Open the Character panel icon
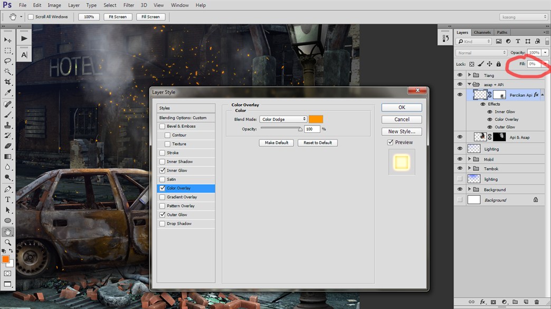Image resolution: width=551 pixels, height=309 pixels. coord(24,55)
